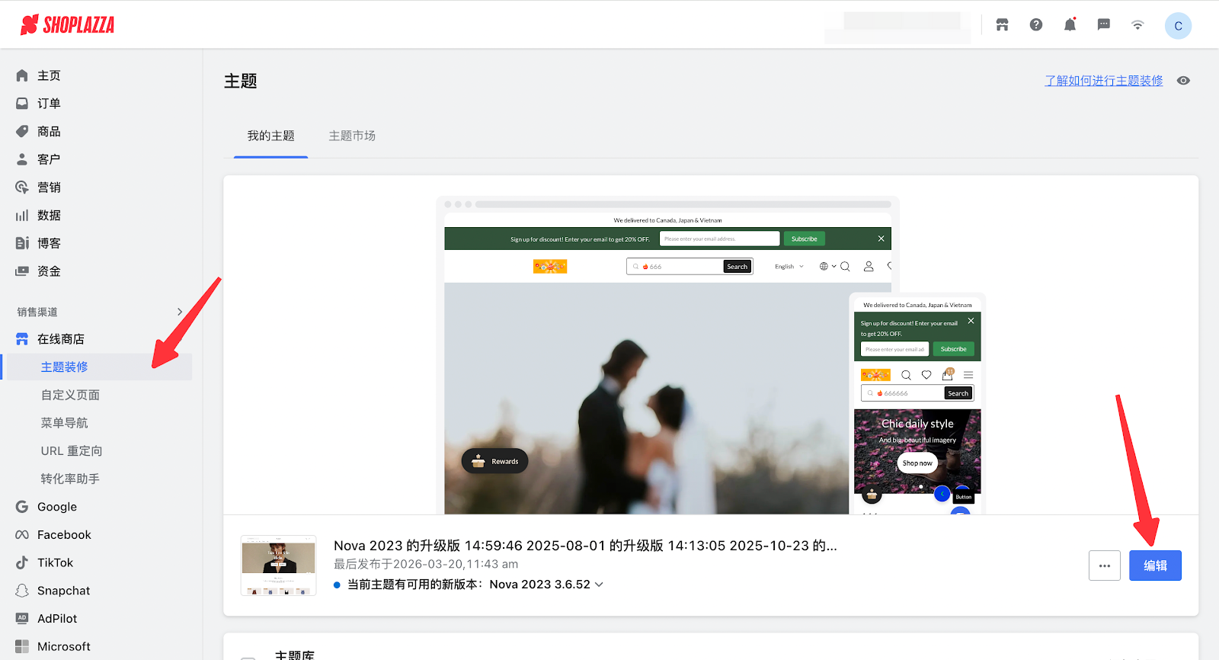This screenshot has height=660, width=1219.
Task: Toggle the eye visibility icon near help link
Action: point(1183,81)
